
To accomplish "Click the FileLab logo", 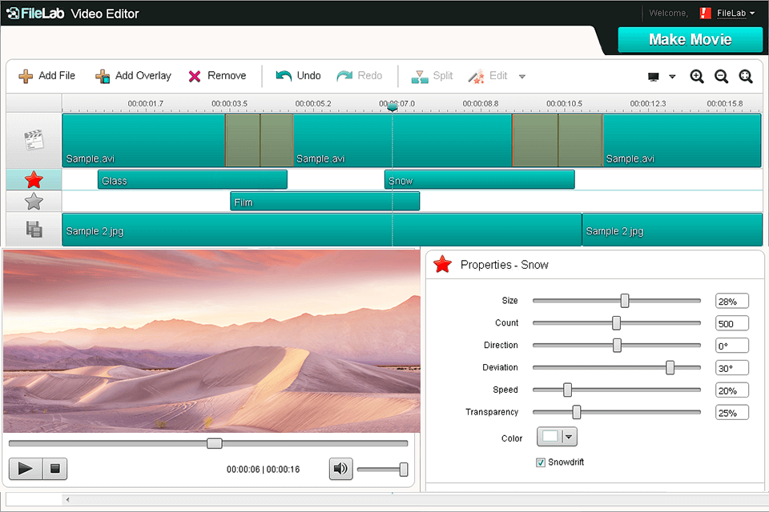I will click(36, 14).
